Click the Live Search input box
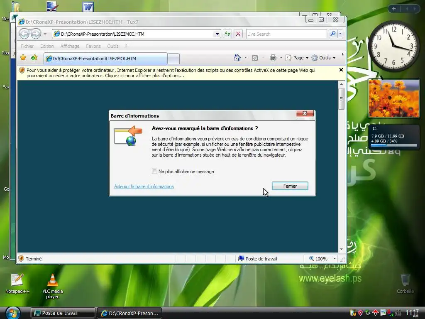Image resolution: width=425 pixels, height=319 pixels. [x=286, y=34]
